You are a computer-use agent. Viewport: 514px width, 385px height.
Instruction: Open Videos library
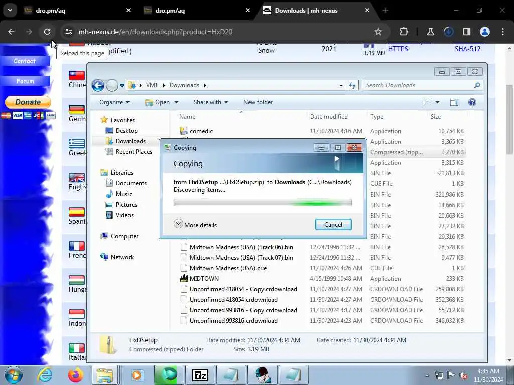[124, 215]
